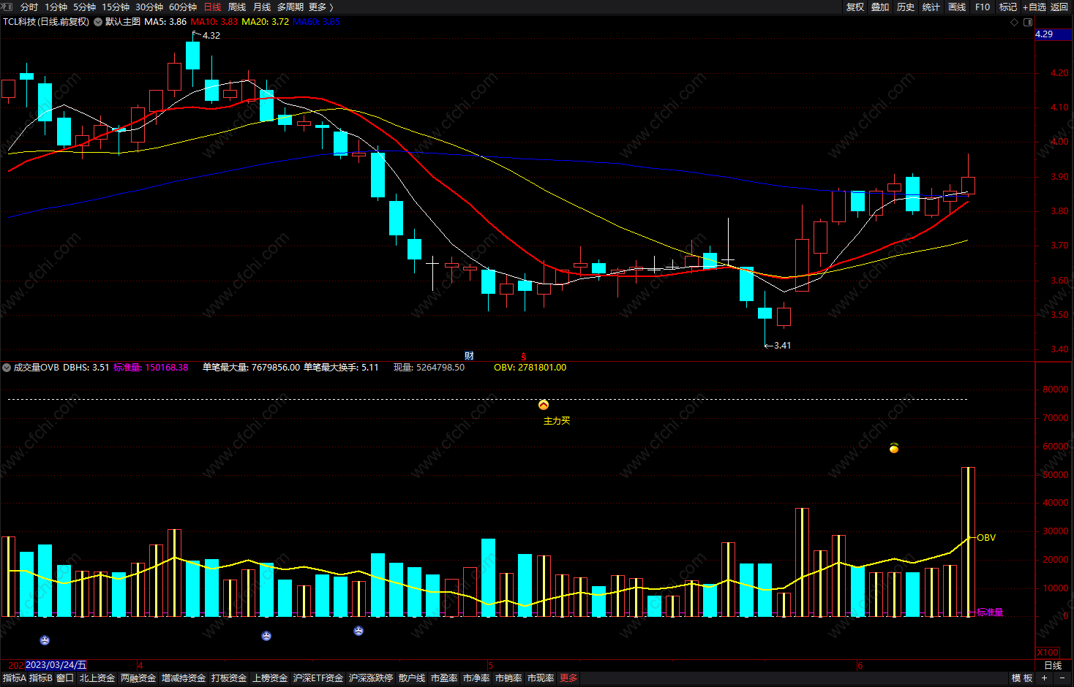
Task: Toggle the side panel icon near 4.29
Action: click(1028, 22)
